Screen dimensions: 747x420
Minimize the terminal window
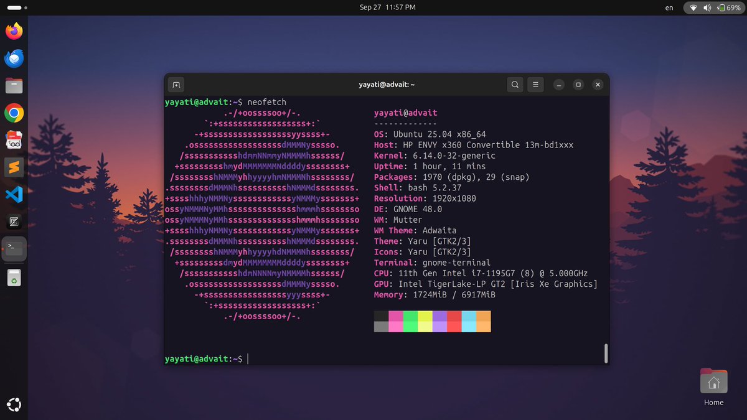pyautogui.click(x=559, y=85)
